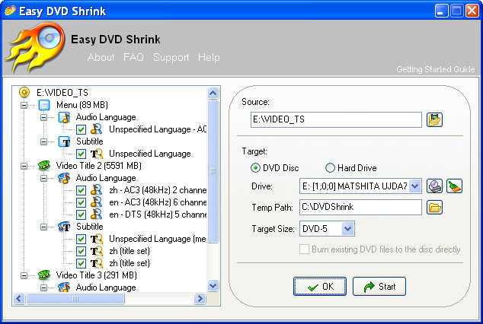Click the tree's vertical scrollbar thumb

coord(213,171)
